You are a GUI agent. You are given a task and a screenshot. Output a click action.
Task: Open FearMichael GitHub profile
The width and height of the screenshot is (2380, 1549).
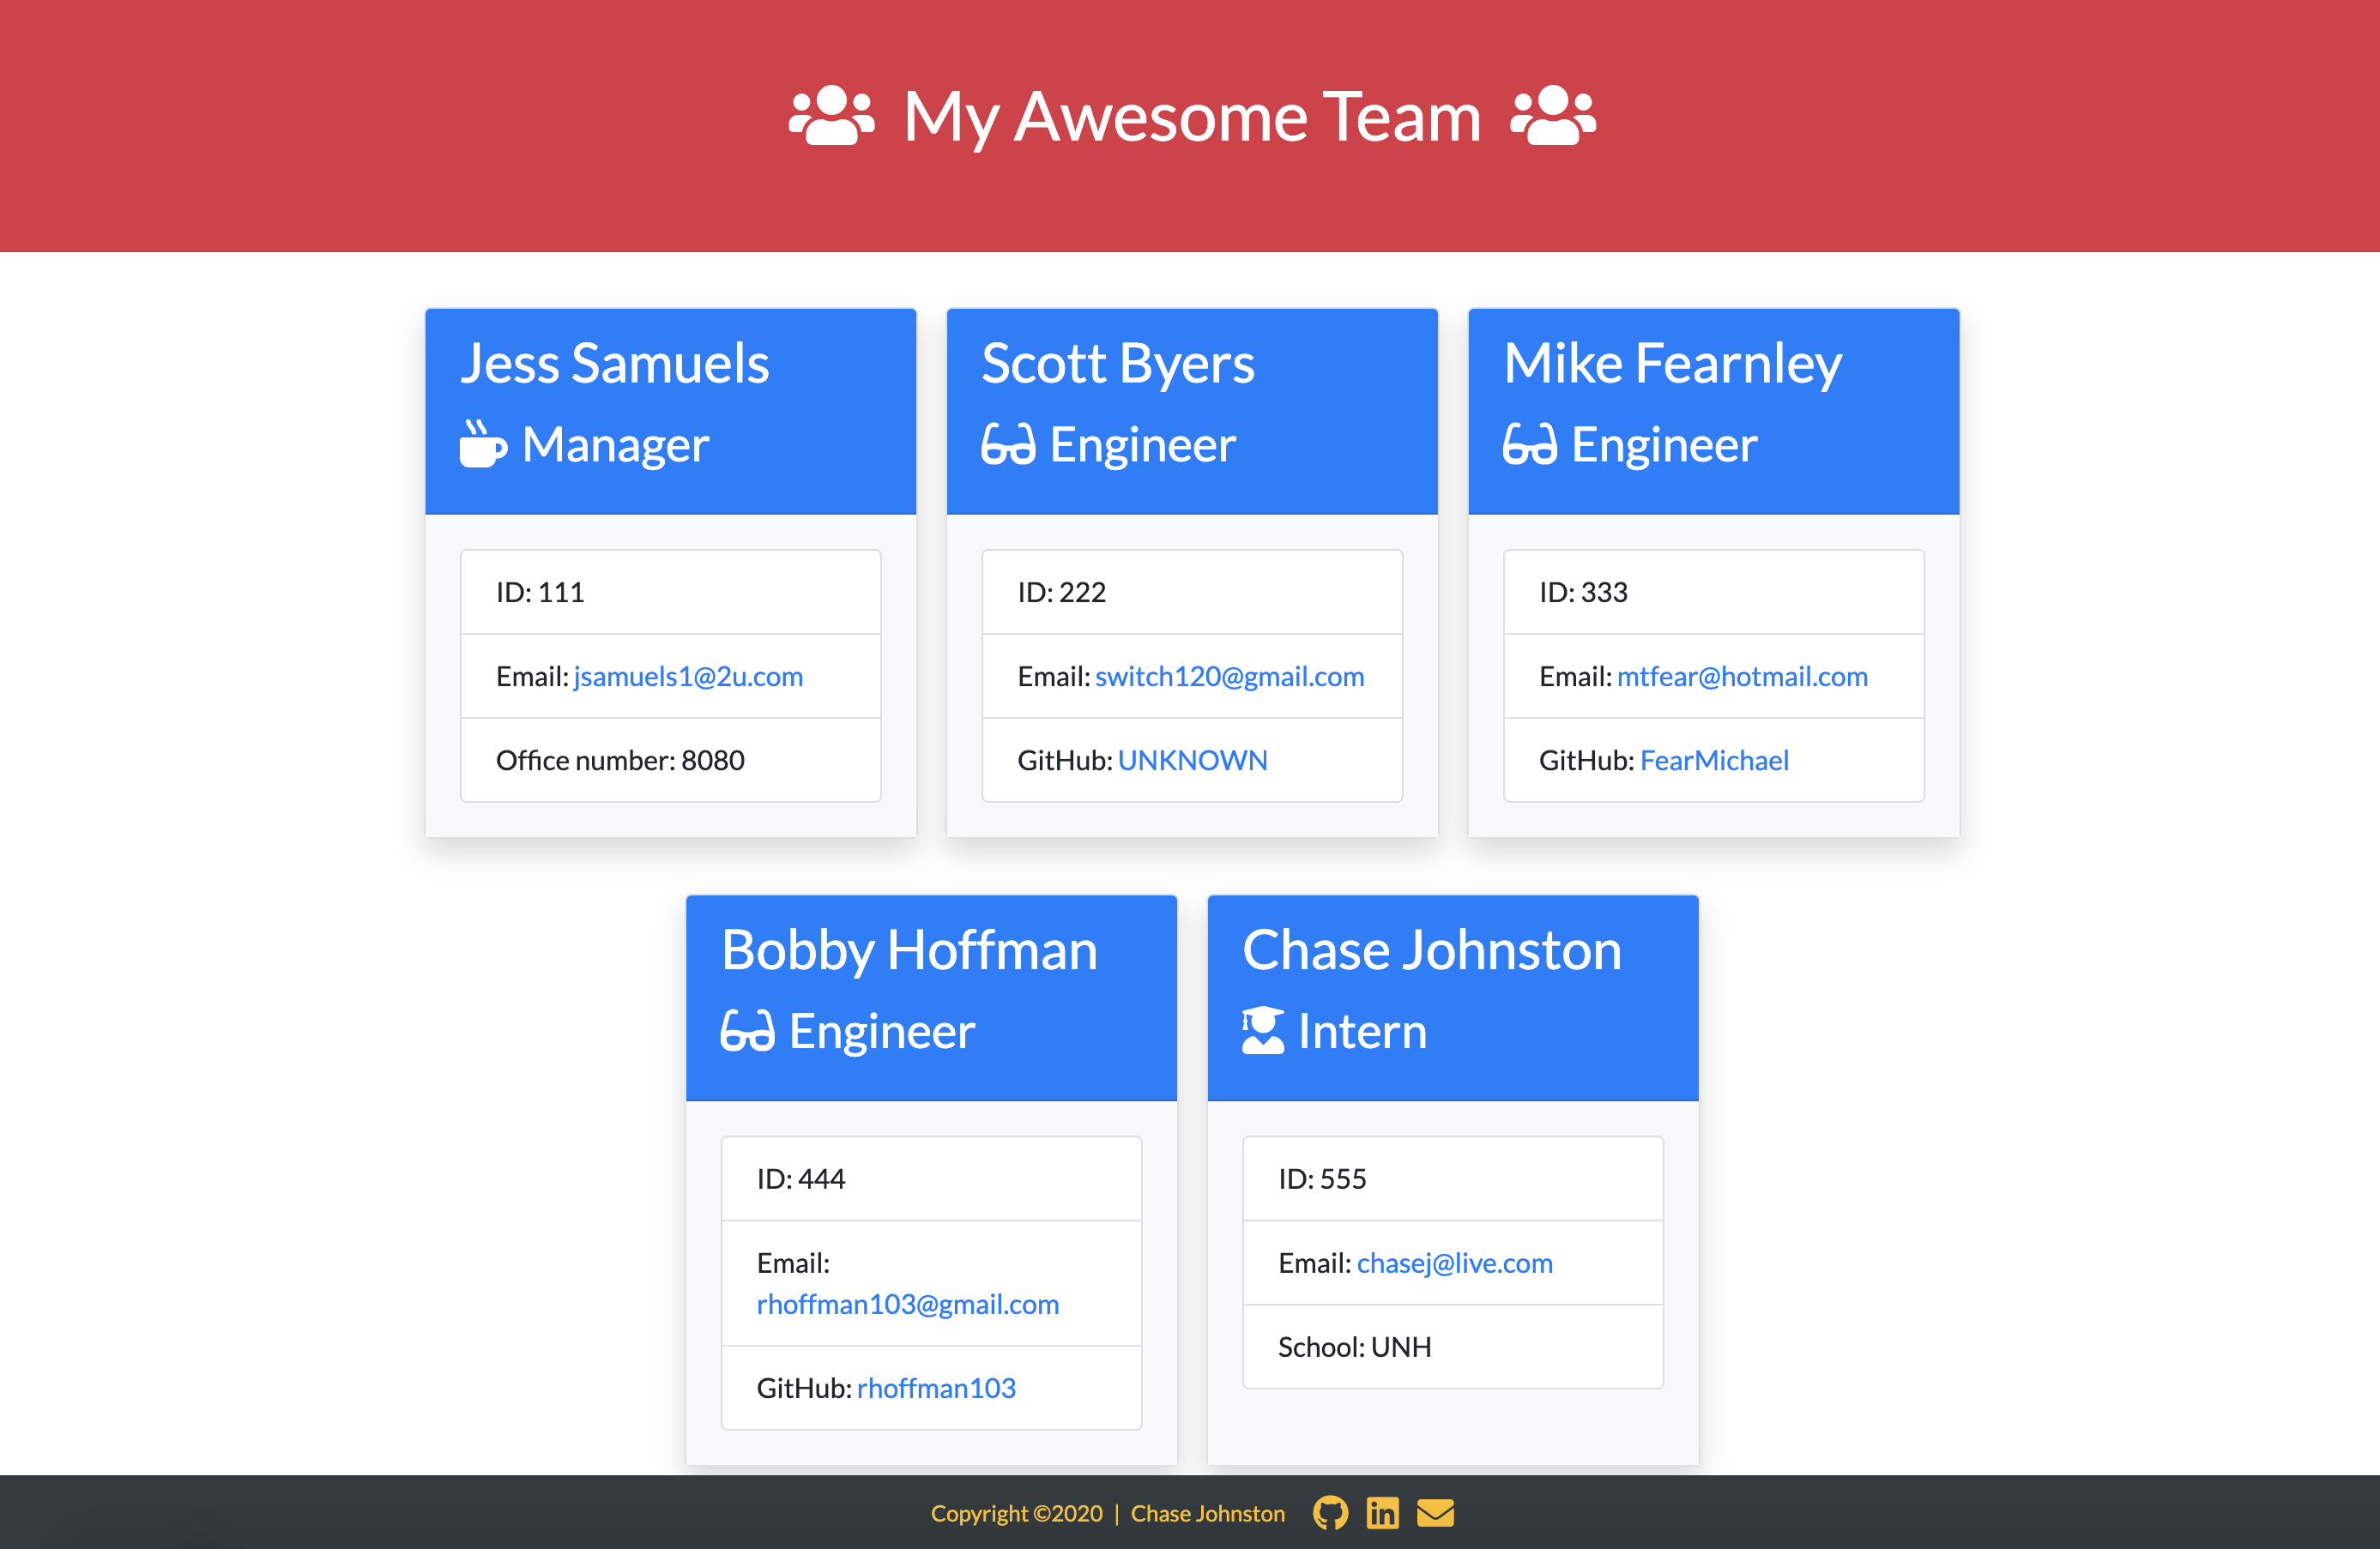coord(1714,760)
